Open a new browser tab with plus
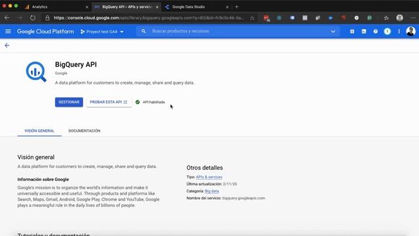This screenshot has height=236, width=419. [236, 7]
